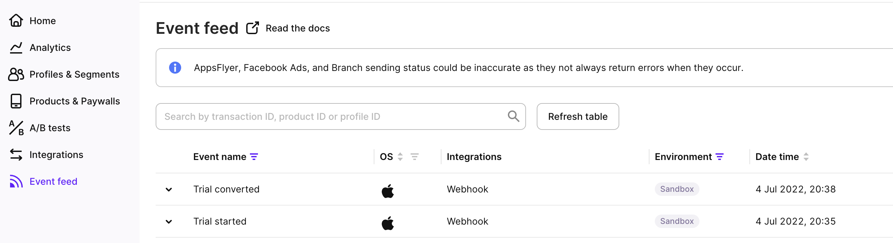This screenshot has width=893, height=243.
Task: Click the search magnifier icon
Action: [x=513, y=116]
